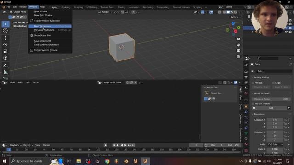
Task: Toggle solid viewport shading mode
Action: [x=228, y=12]
